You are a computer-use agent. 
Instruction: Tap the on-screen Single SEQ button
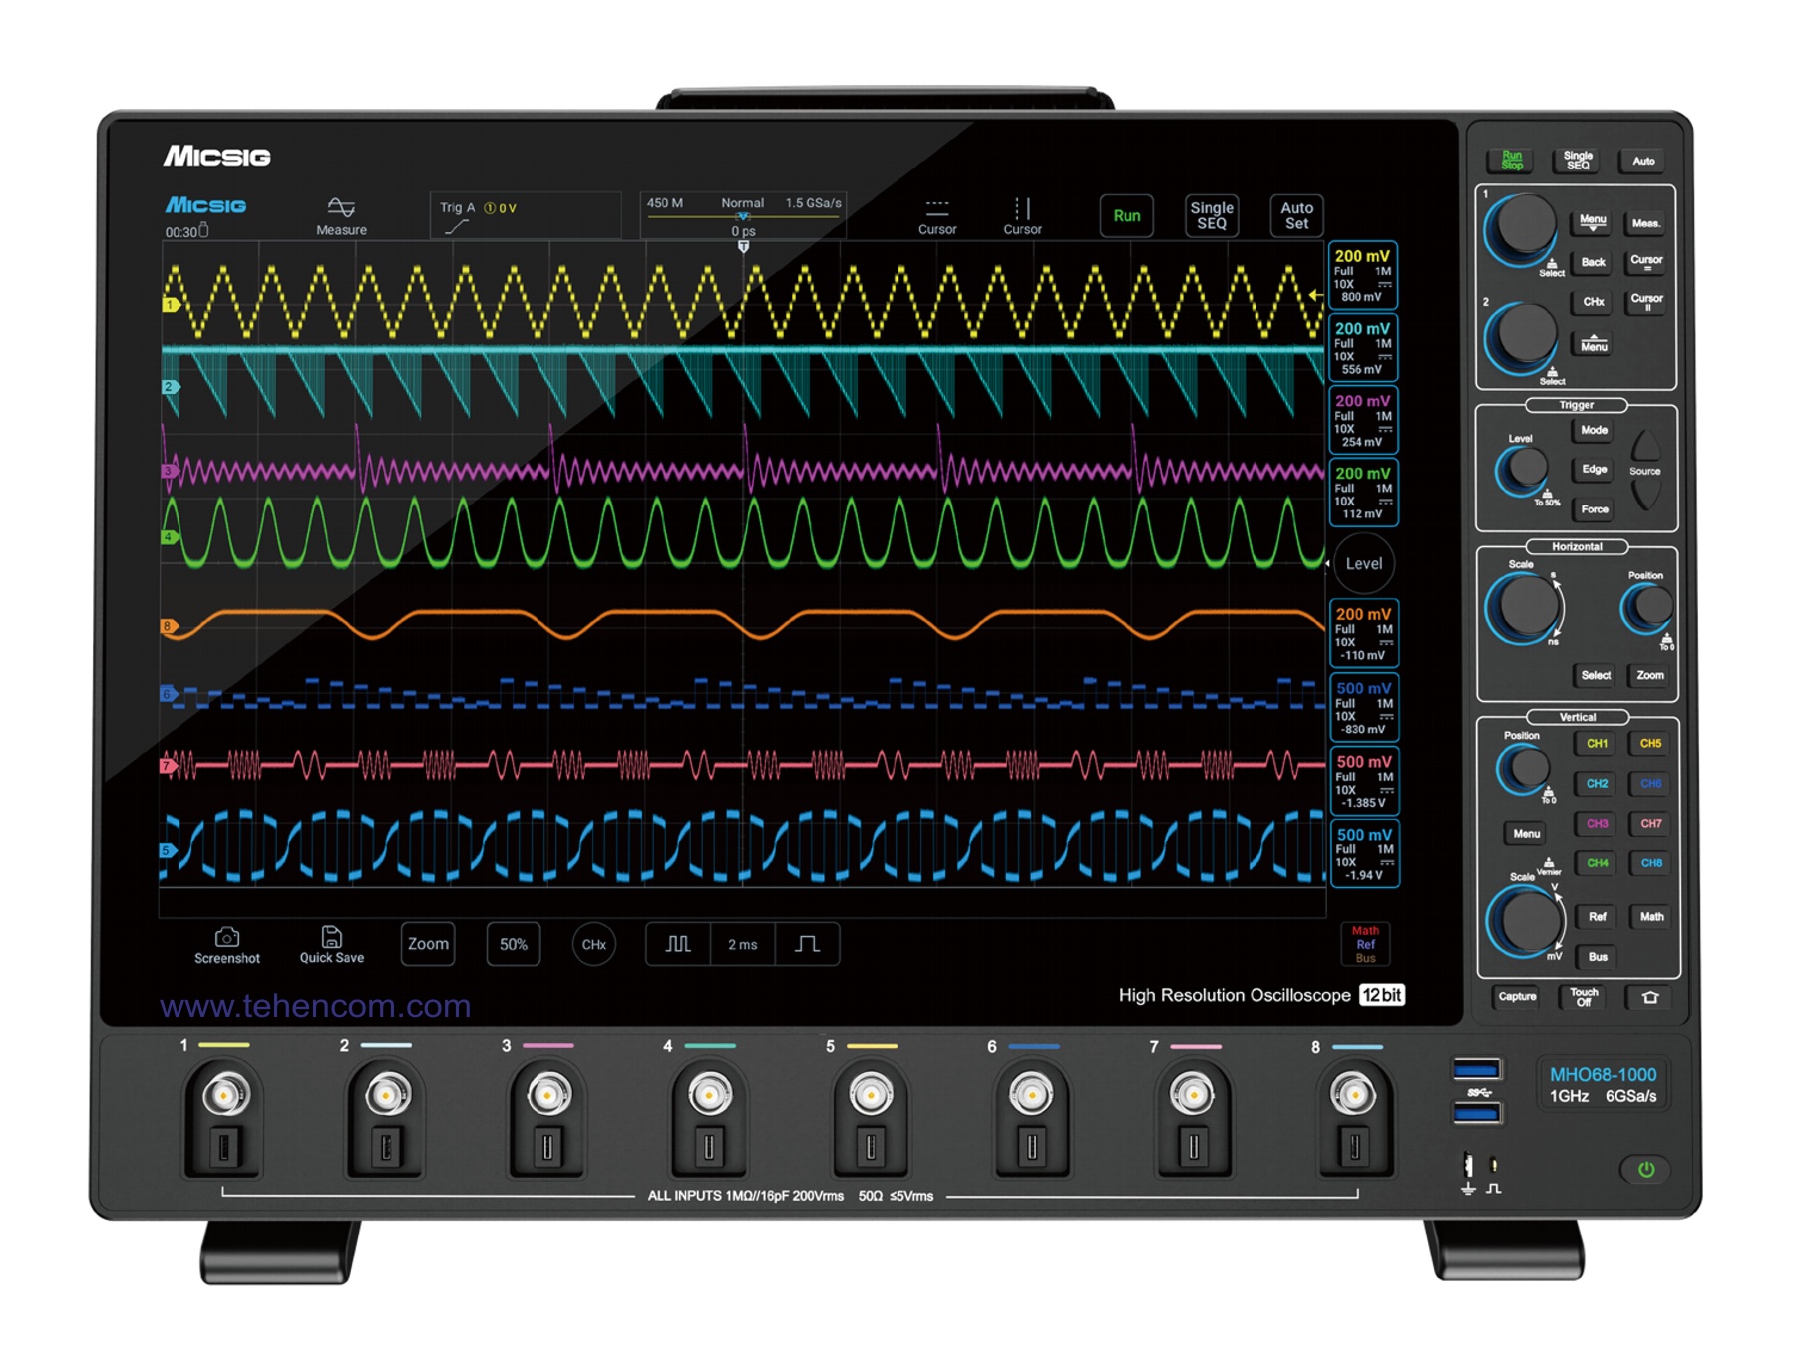pos(1212,215)
